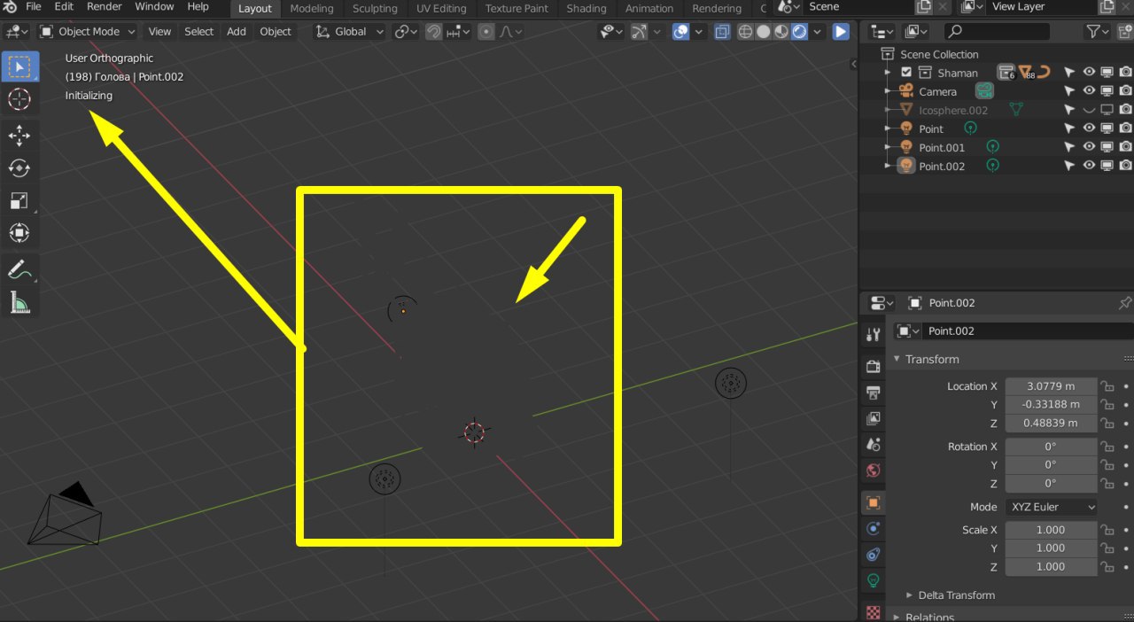Open the Blender logo menu
The width and height of the screenshot is (1134, 622).
[x=10, y=7]
